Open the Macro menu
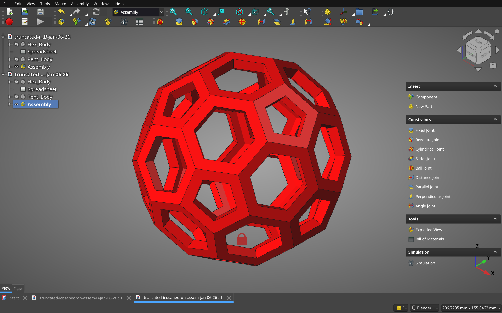Viewport: 502px width, 313px height. coord(60,4)
